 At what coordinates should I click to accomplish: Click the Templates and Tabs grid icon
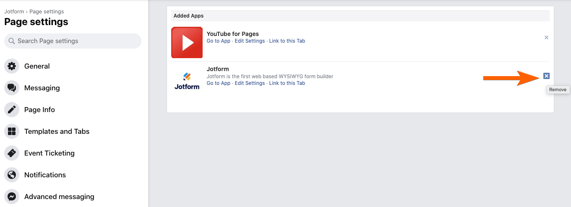[12, 131]
